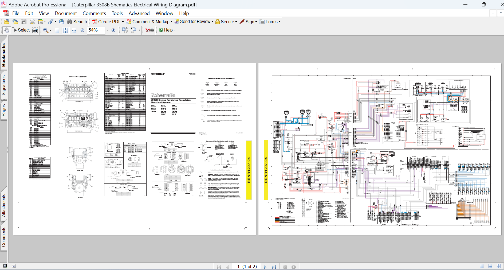This screenshot has width=504, height=270.
Task: Save the document with the floppy icon
Action: tap(24, 22)
